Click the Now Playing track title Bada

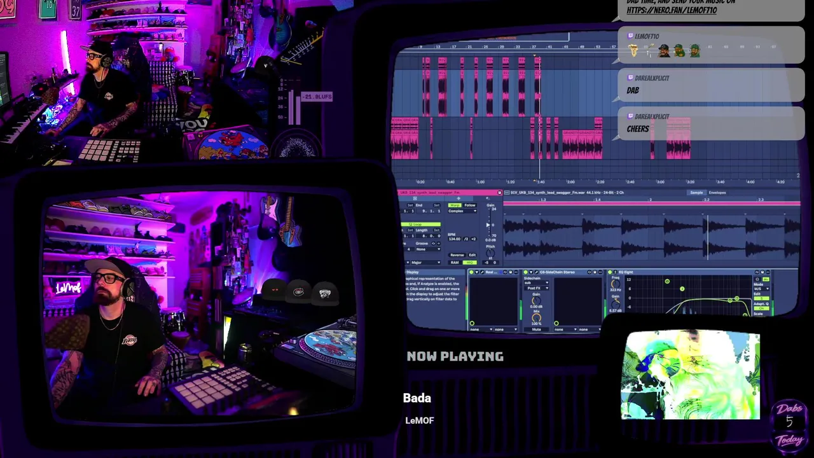[417, 398]
